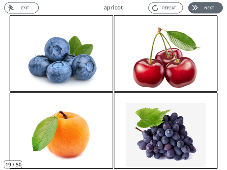227x170 pixels.
Task: Click the grape leaf on the bunch
Action: pos(151,117)
